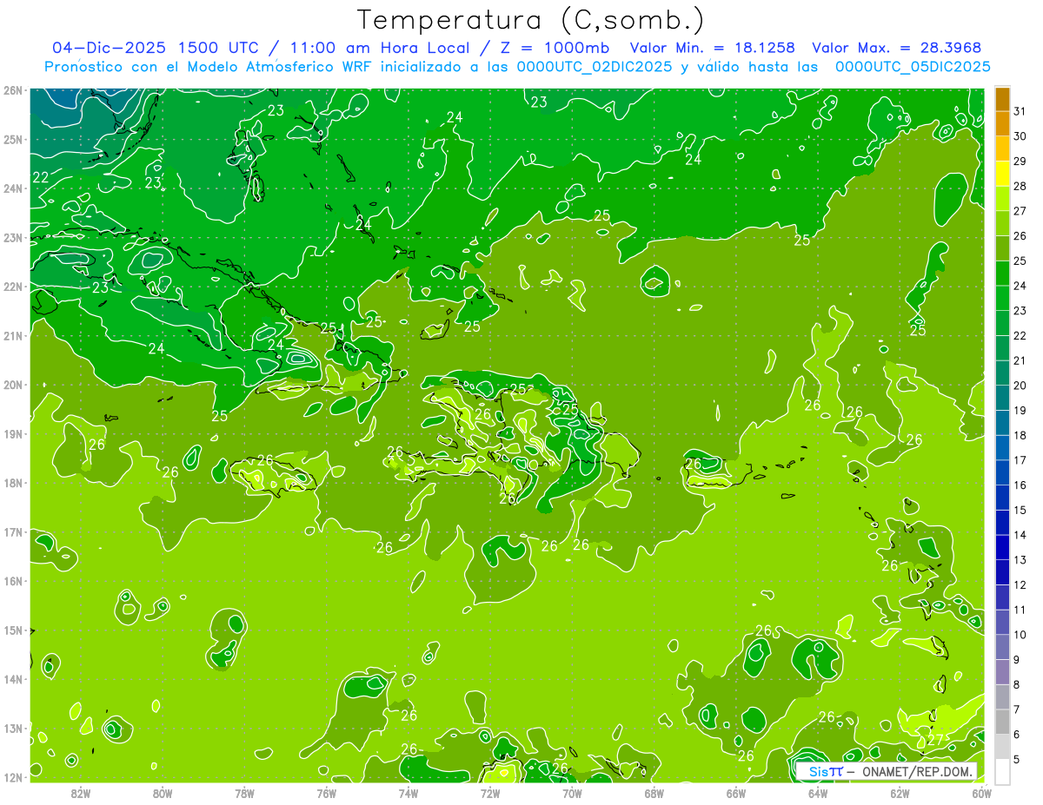
Task: Click the 29 value on the color legend
Action: 1020,161
